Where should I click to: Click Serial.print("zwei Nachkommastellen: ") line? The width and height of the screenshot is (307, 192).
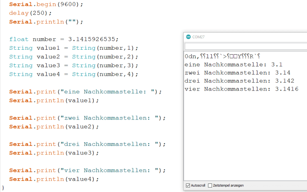pos(87,118)
